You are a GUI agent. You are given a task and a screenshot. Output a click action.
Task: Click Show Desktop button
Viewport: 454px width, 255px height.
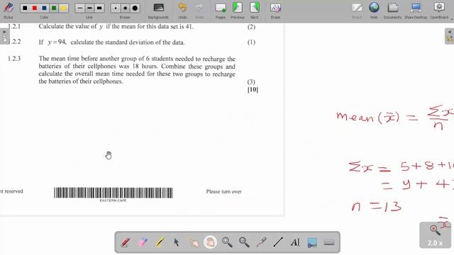pos(416,10)
